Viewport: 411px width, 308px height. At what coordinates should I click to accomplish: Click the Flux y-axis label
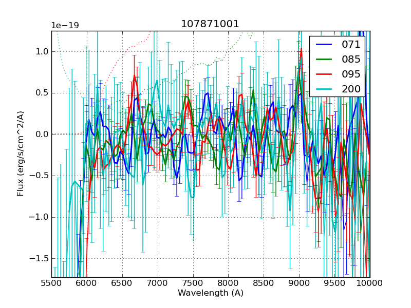(x=21, y=154)
